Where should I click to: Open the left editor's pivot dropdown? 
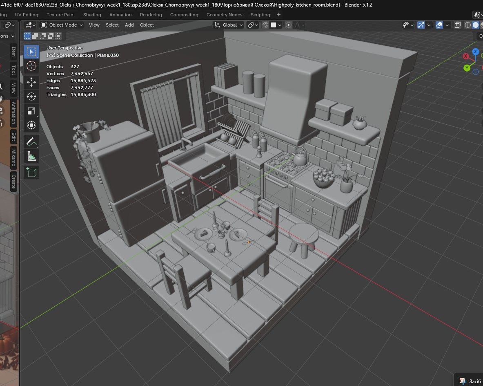click(10, 25)
